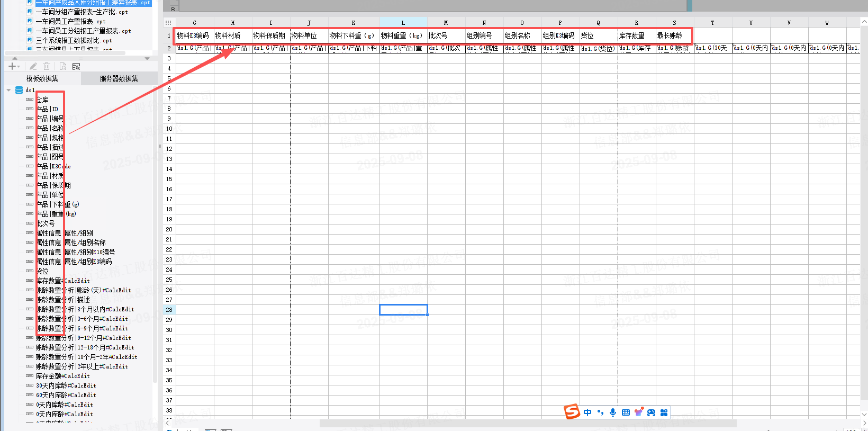Click the select-all corner of the grid
The height and width of the screenshot is (431, 868).
168,23
